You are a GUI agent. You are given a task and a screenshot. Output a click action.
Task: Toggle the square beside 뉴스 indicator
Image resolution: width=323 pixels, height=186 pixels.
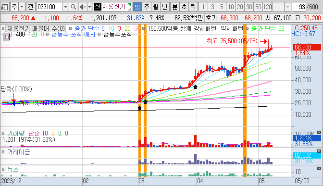tap(3, 169)
